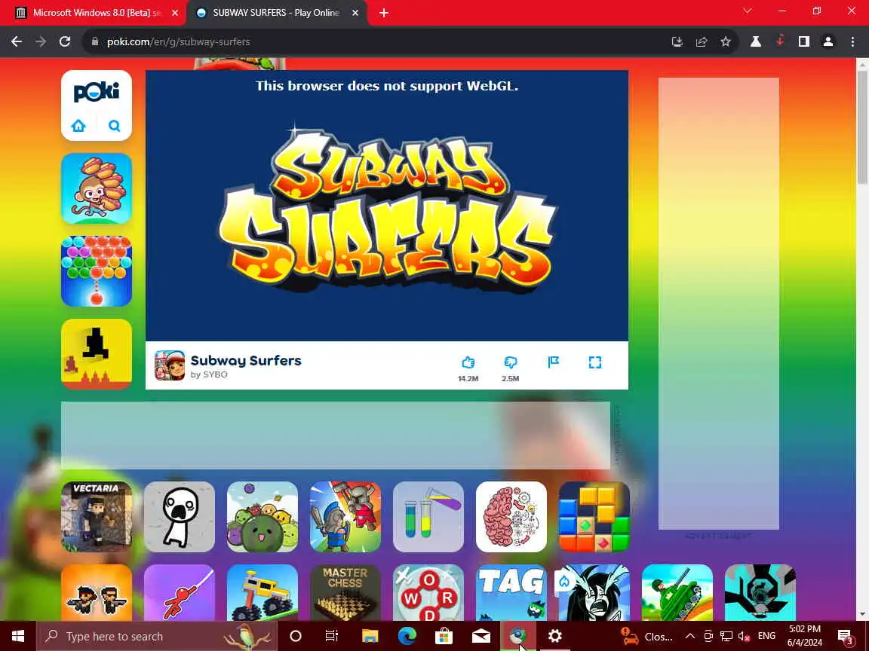Go forward with the browser arrow

(41, 41)
